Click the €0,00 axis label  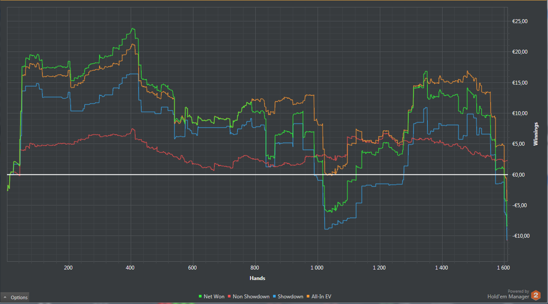pyautogui.click(x=518, y=175)
